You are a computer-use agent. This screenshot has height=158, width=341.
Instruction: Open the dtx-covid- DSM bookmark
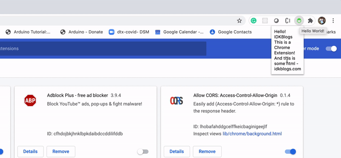[x=129, y=32]
